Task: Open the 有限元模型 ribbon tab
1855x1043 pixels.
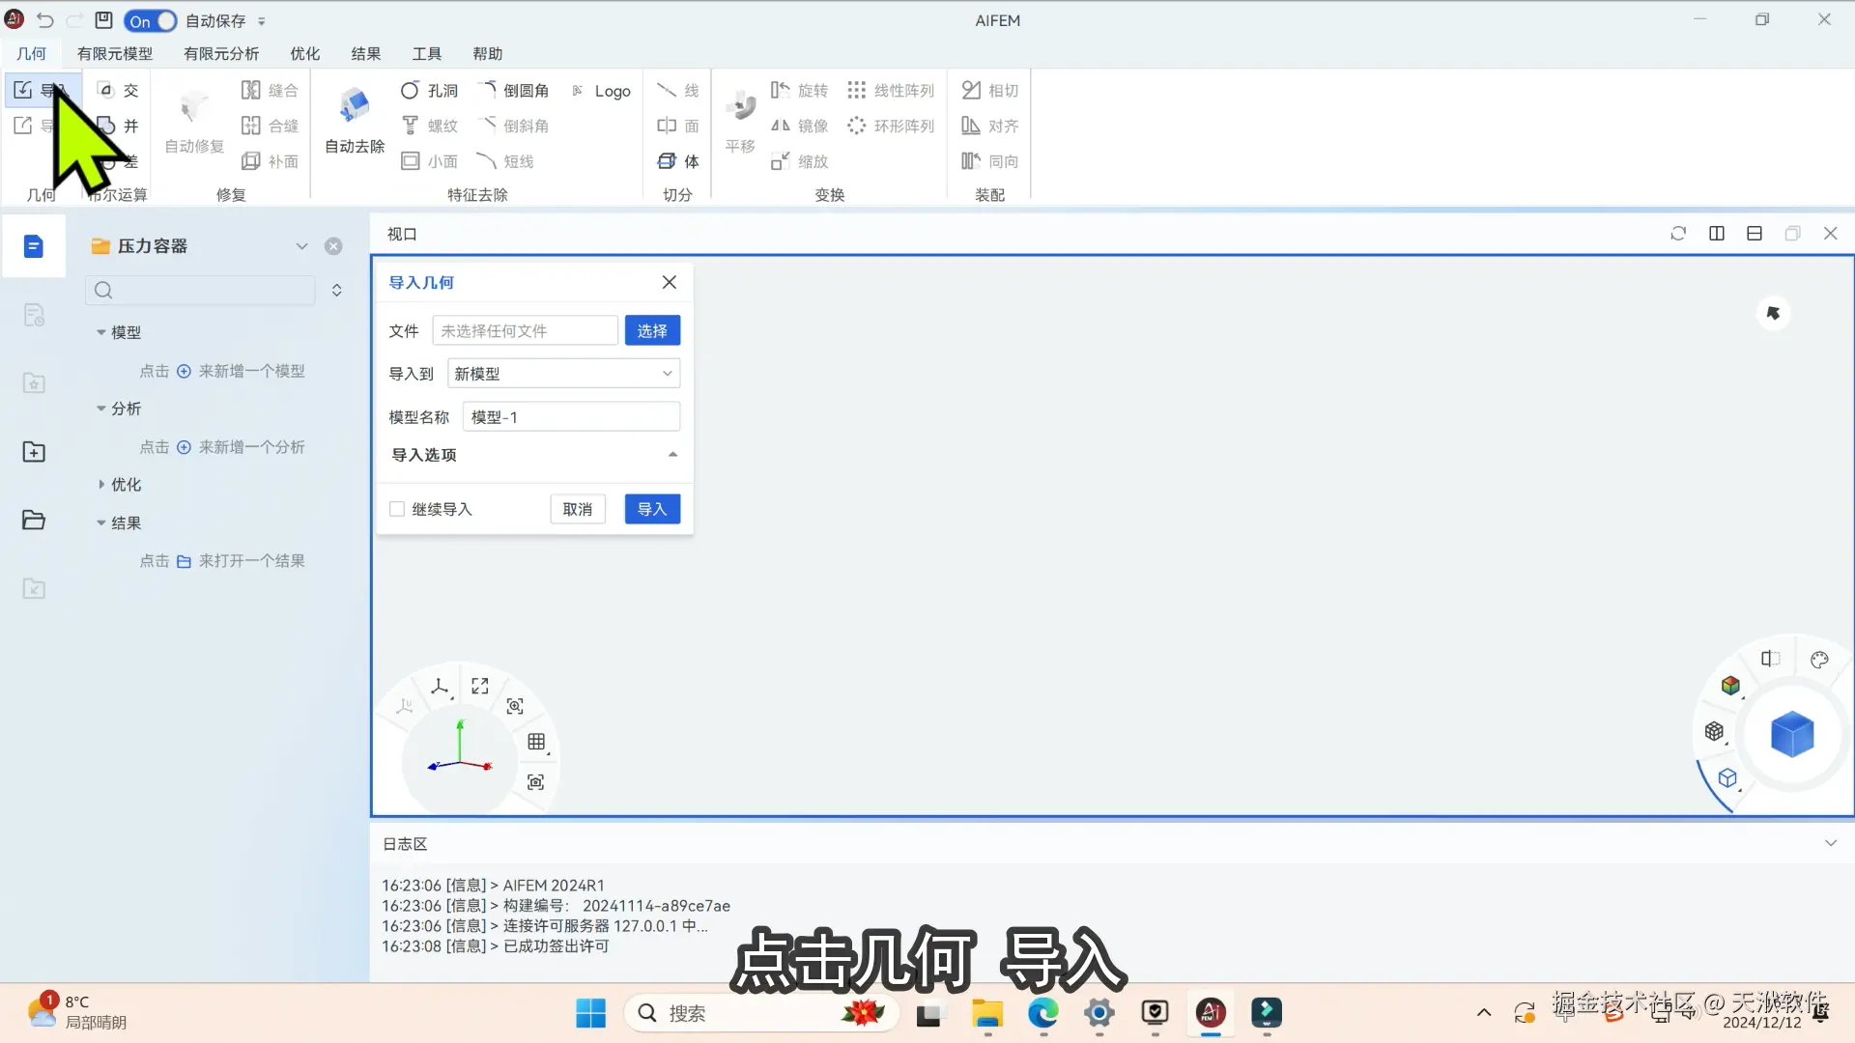Action: [x=115, y=53]
